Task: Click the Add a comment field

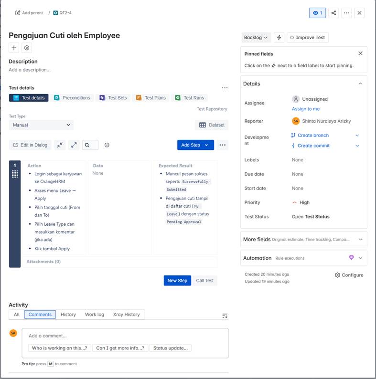Action: pos(125,336)
